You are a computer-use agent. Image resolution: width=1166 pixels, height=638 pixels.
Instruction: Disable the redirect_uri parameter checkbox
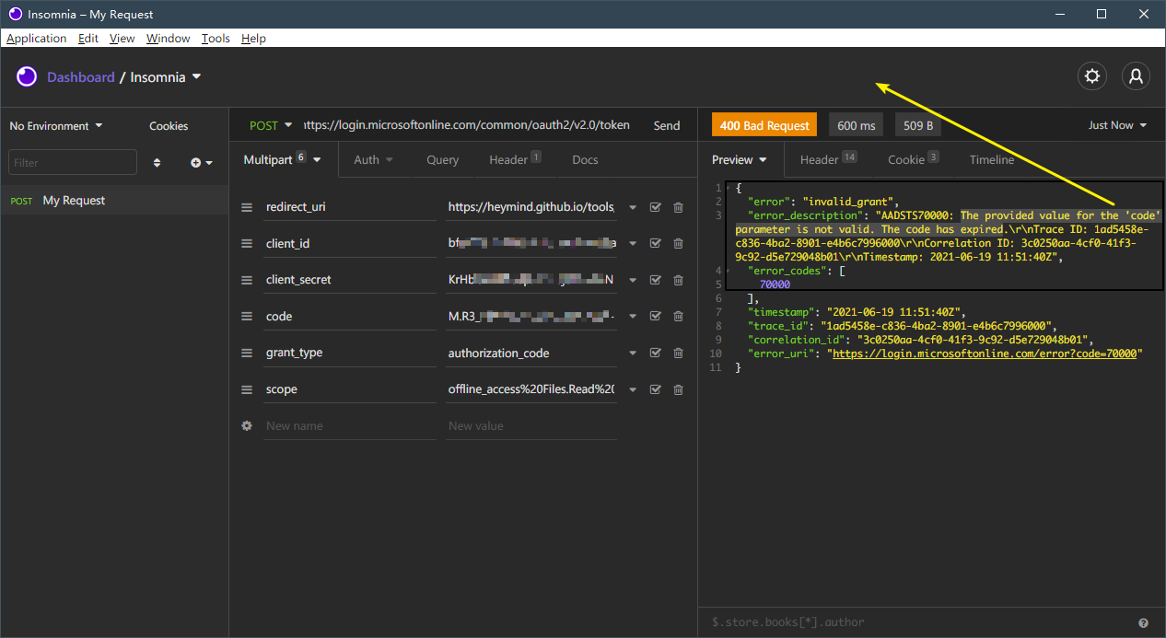(x=656, y=208)
